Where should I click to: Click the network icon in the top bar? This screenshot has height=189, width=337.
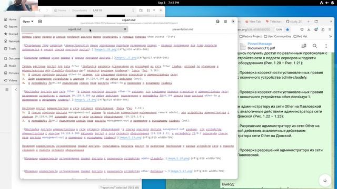(x=322, y=3)
